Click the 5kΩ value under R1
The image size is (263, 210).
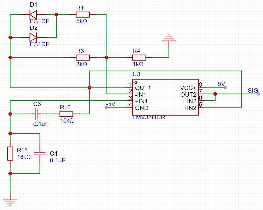click(82, 21)
